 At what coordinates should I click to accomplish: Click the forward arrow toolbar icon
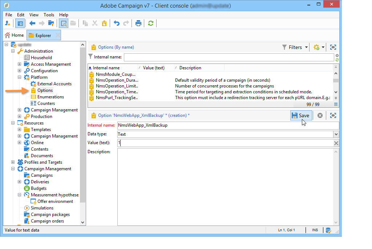point(42,23)
